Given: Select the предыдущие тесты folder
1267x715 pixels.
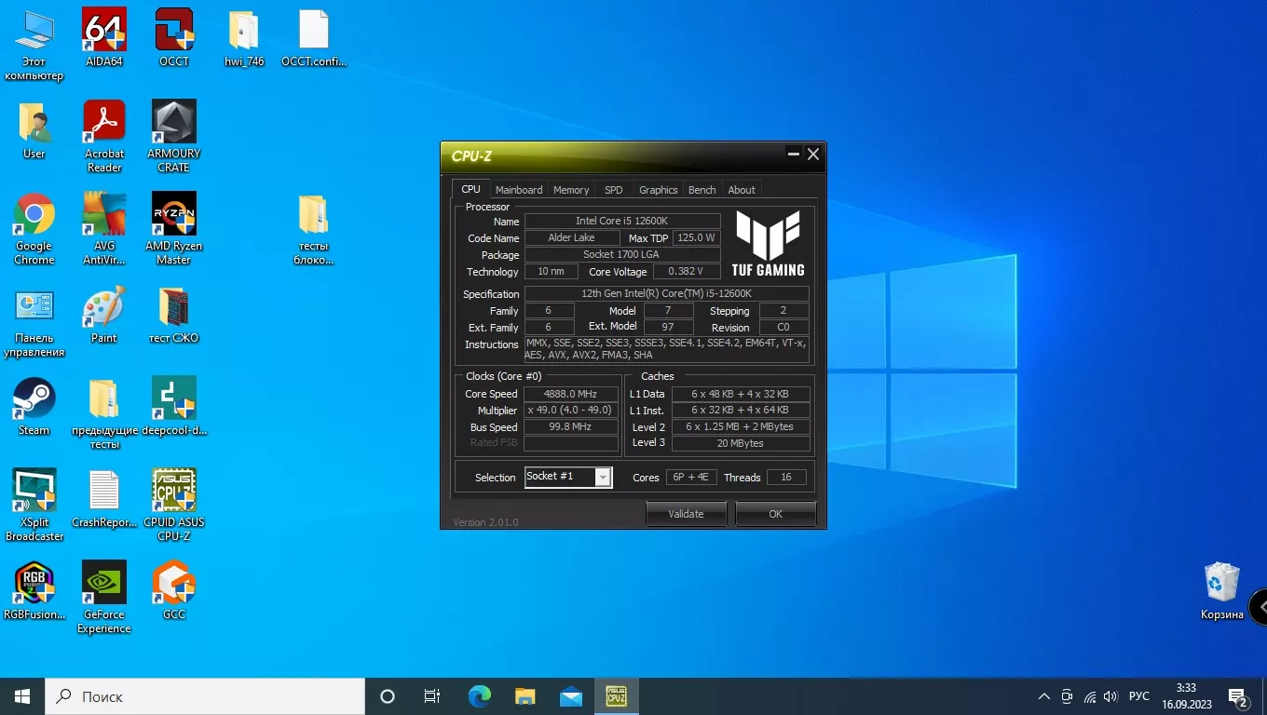Looking at the screenshot, I should pos(104,413).
